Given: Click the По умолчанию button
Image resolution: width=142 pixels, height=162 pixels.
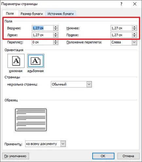Looking at the screenshot, I should pyautogui.click(x=15, y=156).
